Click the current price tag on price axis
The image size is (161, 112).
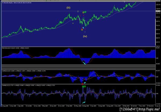coord(158,11)
